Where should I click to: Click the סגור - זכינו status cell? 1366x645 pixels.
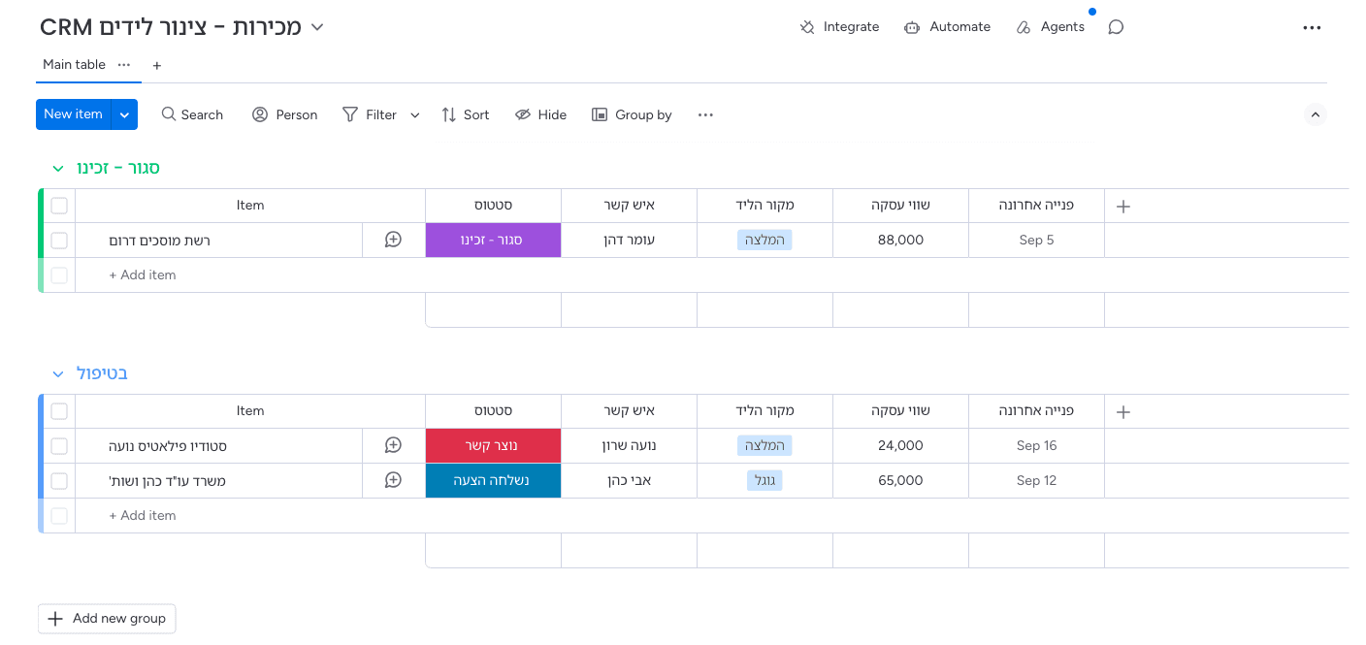point(493,240)
